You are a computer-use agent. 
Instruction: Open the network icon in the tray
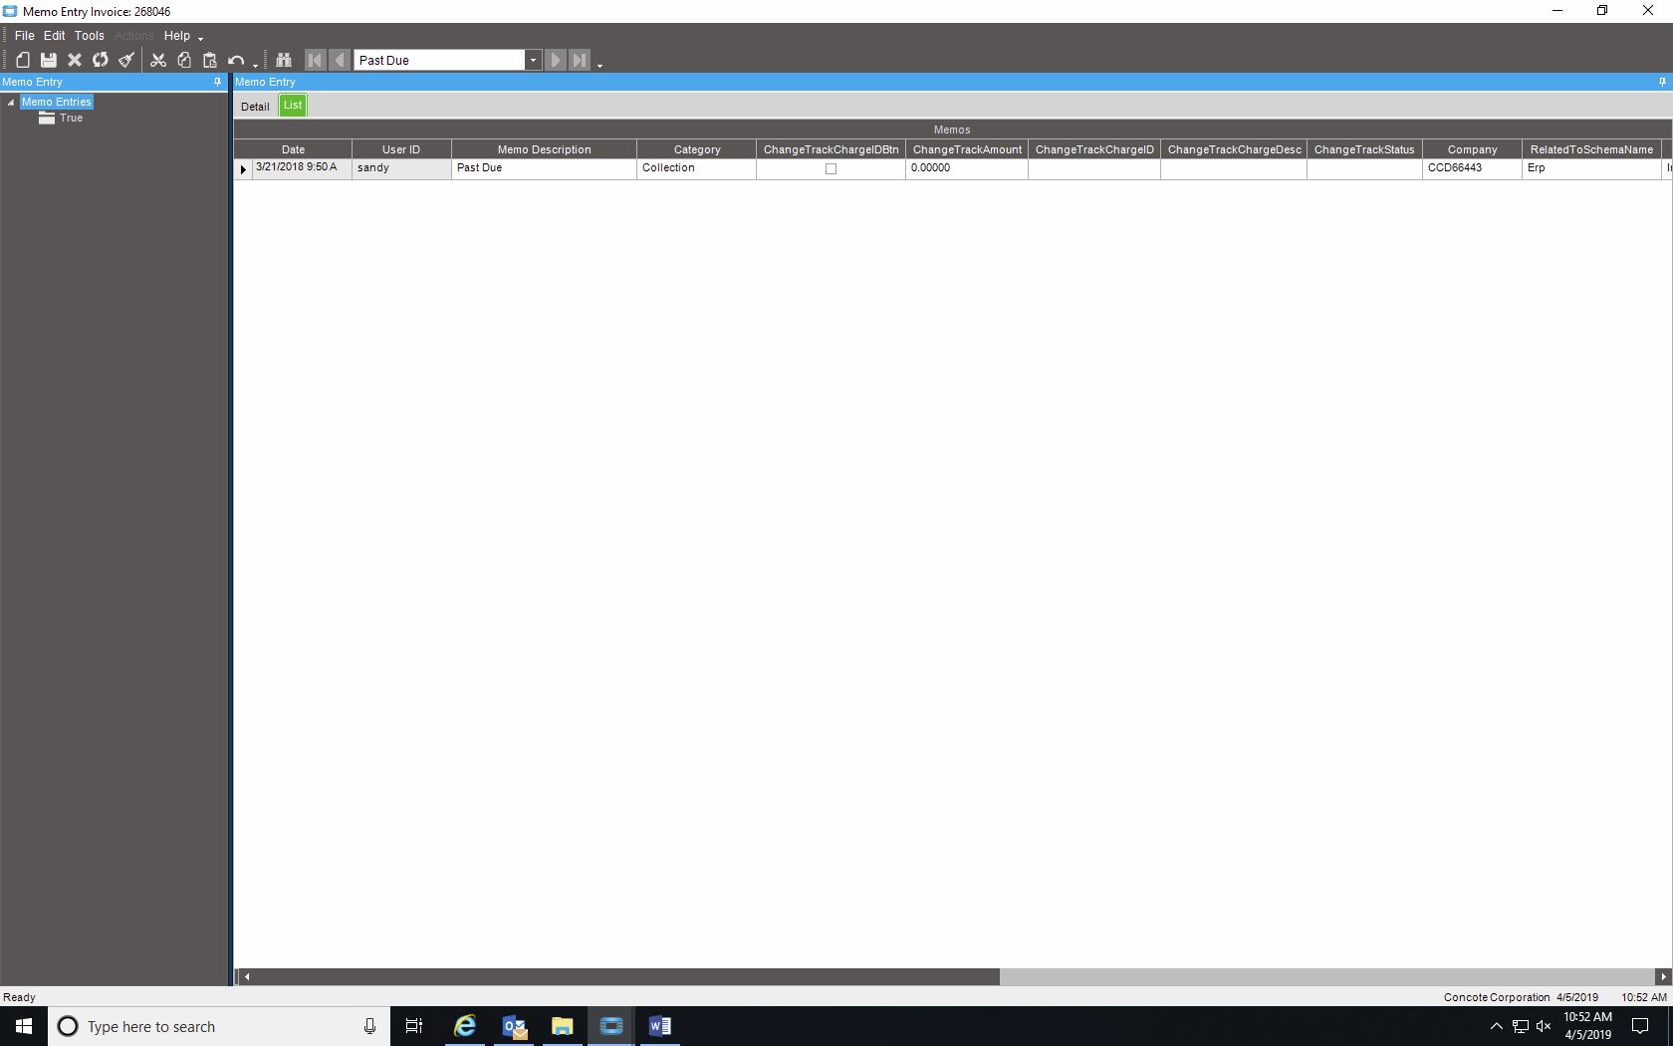[1521, 1026]
